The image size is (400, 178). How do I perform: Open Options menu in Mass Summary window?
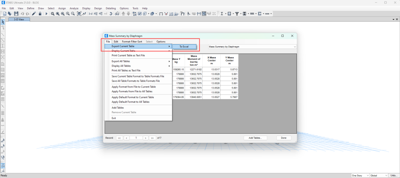coord(161,42)
